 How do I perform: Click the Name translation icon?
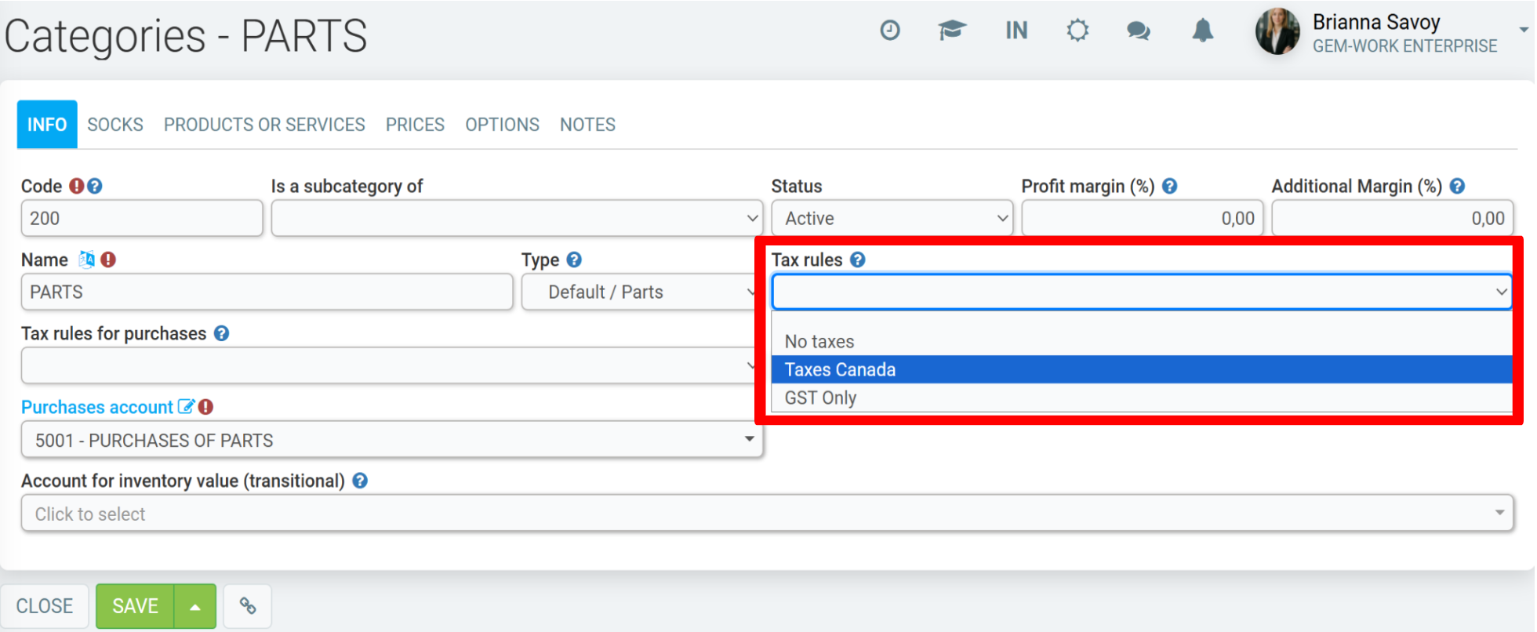tap(86, 260)
